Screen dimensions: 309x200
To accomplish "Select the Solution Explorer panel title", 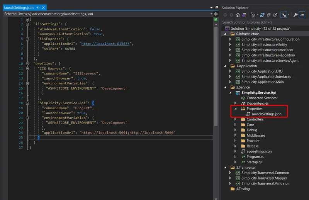I will pyautogui.click(x=235, y=8).
